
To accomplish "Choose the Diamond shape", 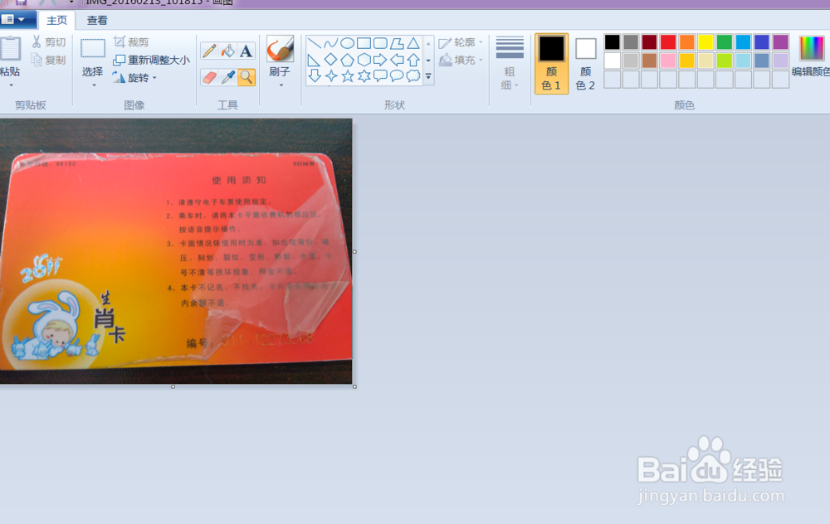I will click(x=331, y=60).
